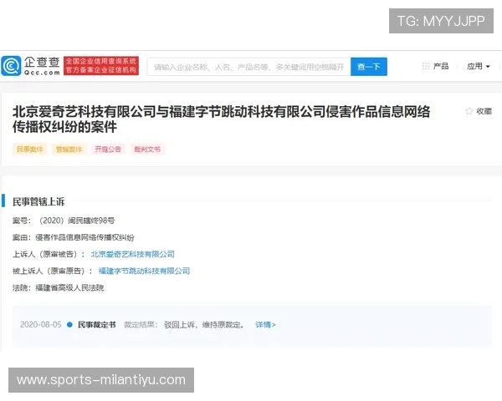Click the star favorite icon
The image size is (502, 401).
point(469,111)
